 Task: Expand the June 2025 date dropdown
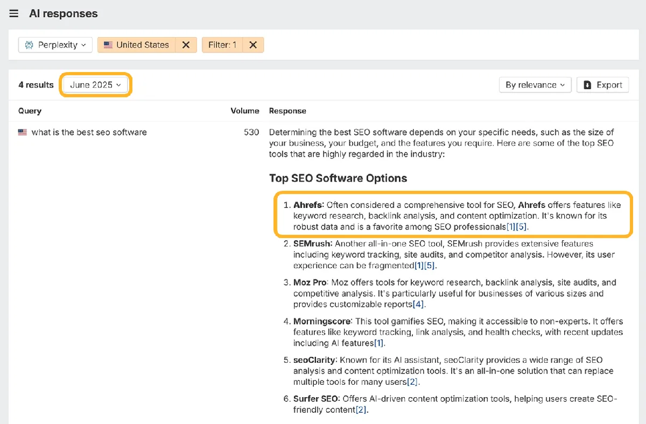coord(95,85)
